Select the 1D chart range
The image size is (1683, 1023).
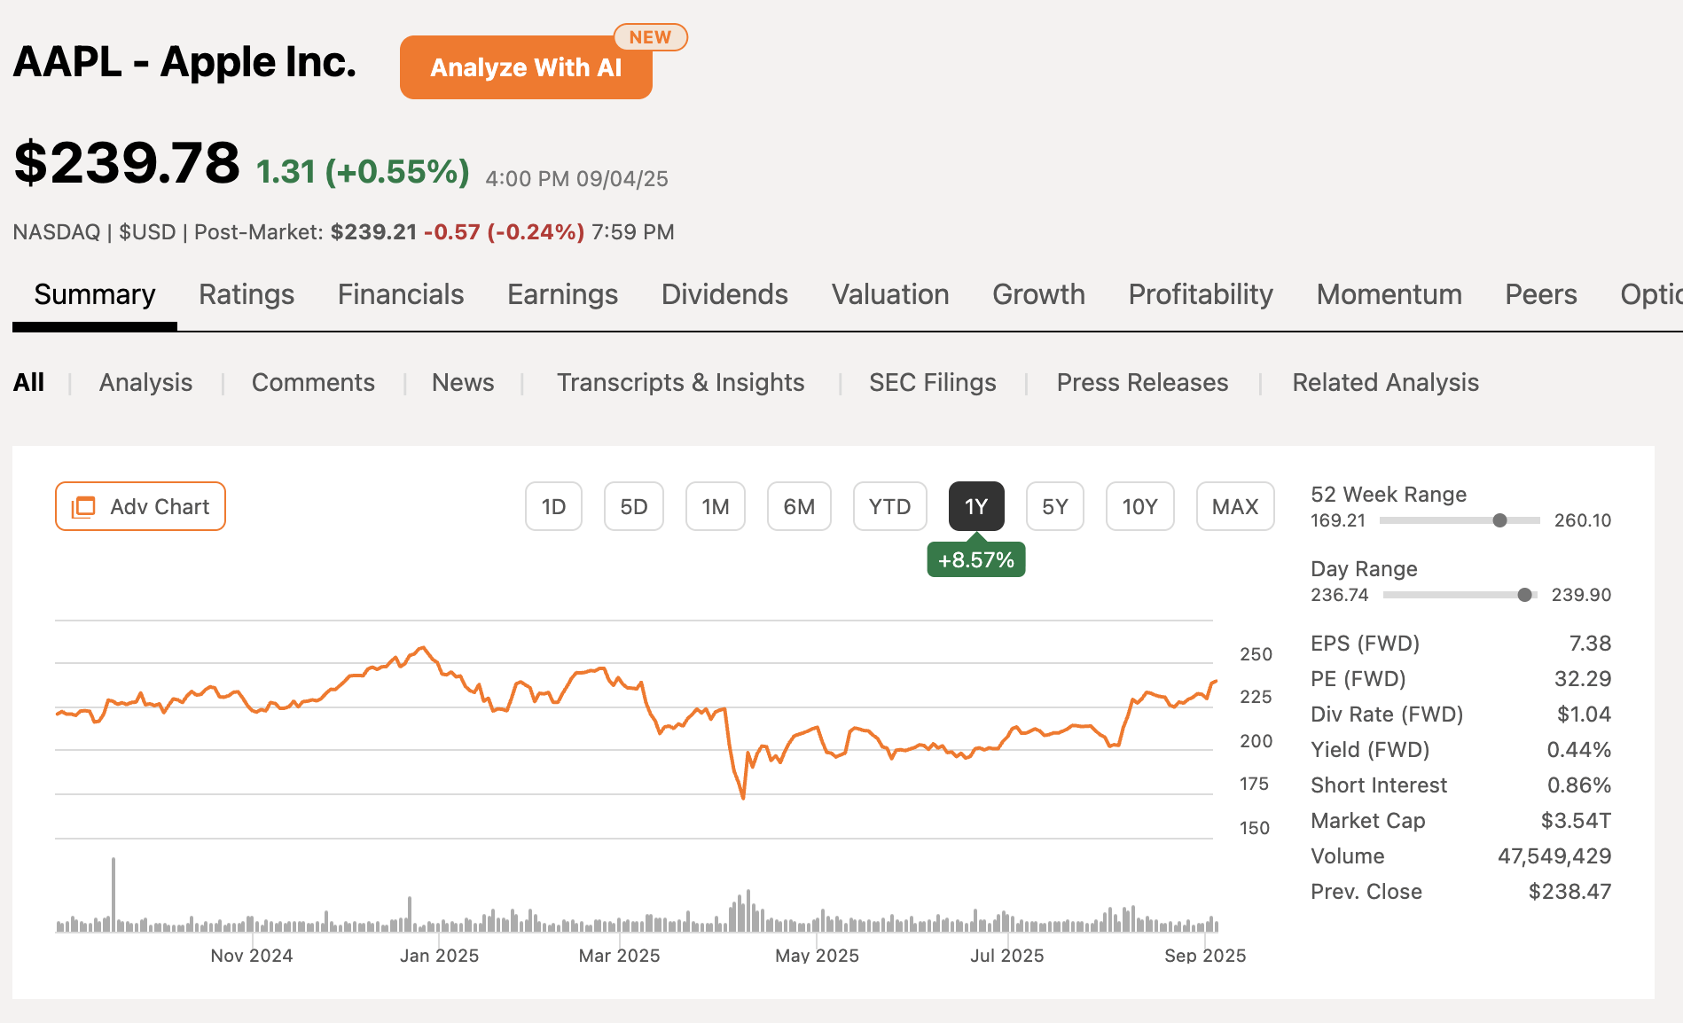click(x=553, y=506)
